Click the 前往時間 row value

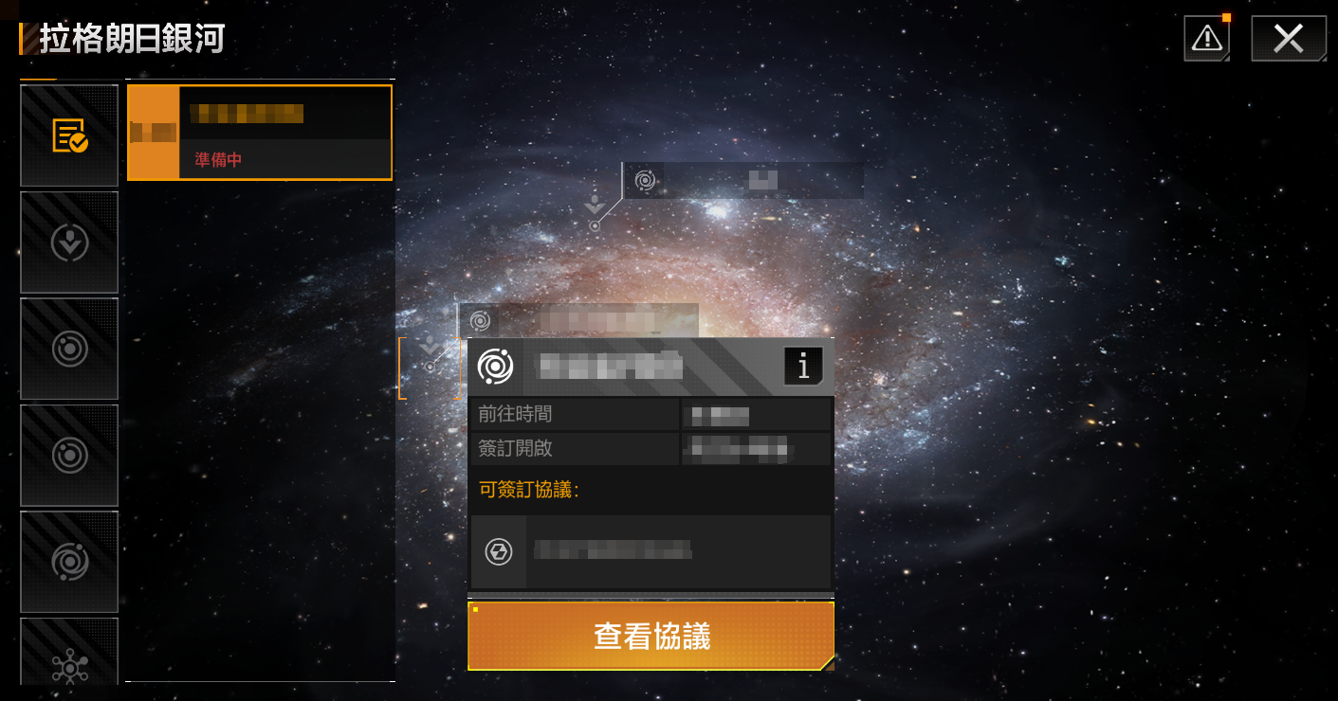click(756, 415)
